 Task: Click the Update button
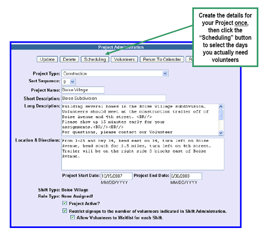coord(47,59)
